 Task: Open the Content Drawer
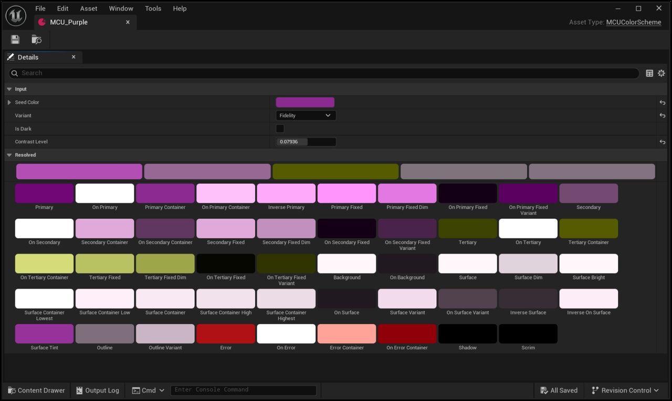(36, 390)
